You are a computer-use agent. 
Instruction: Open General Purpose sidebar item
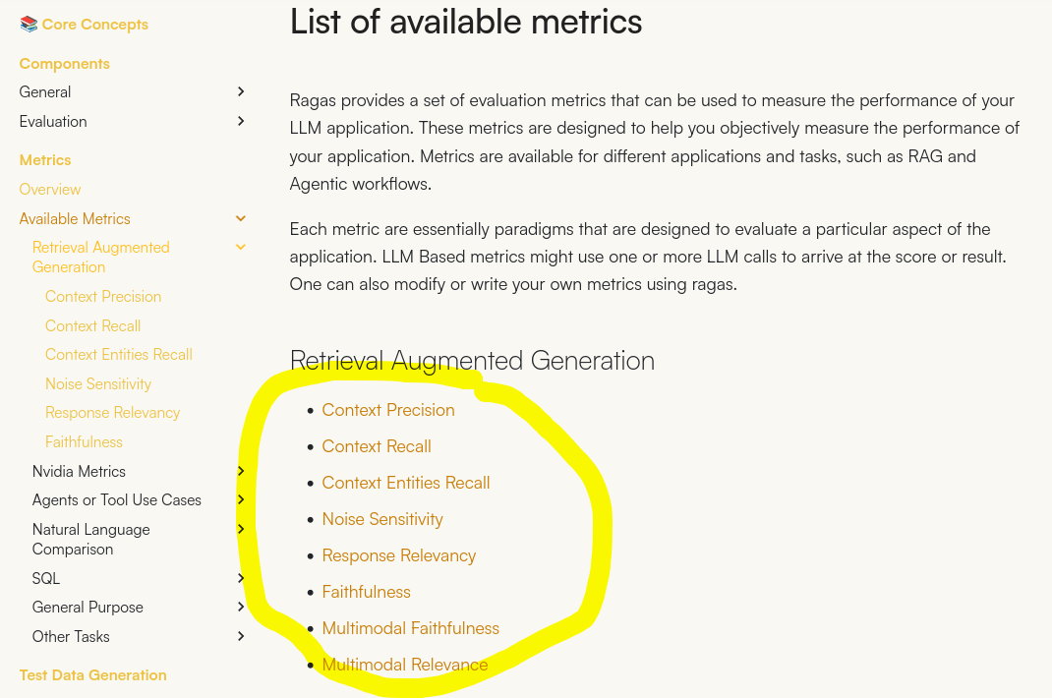click(x=88, y=607)
